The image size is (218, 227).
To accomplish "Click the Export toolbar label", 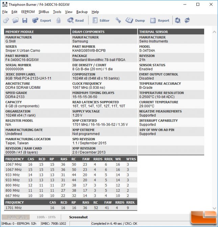I will (46, 21).
